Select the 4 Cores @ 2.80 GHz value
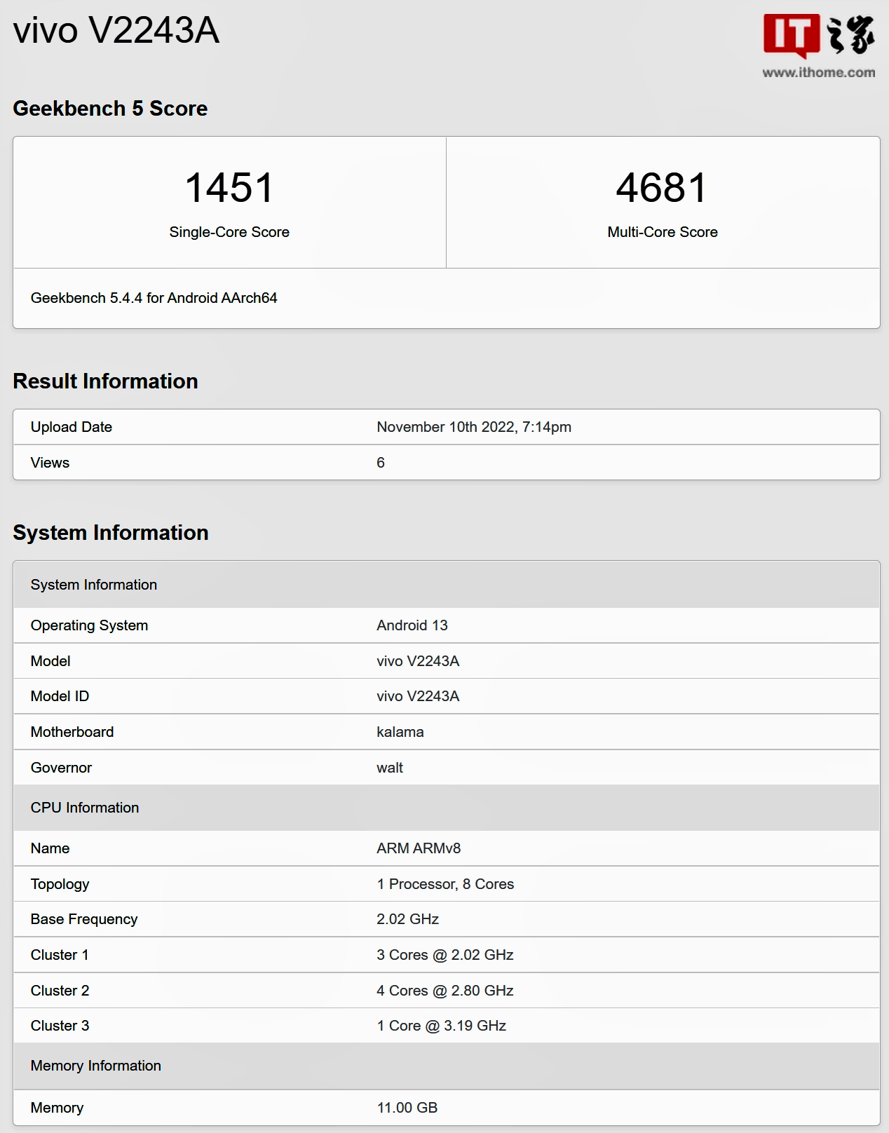889x1133 pixels. (445, 991)
